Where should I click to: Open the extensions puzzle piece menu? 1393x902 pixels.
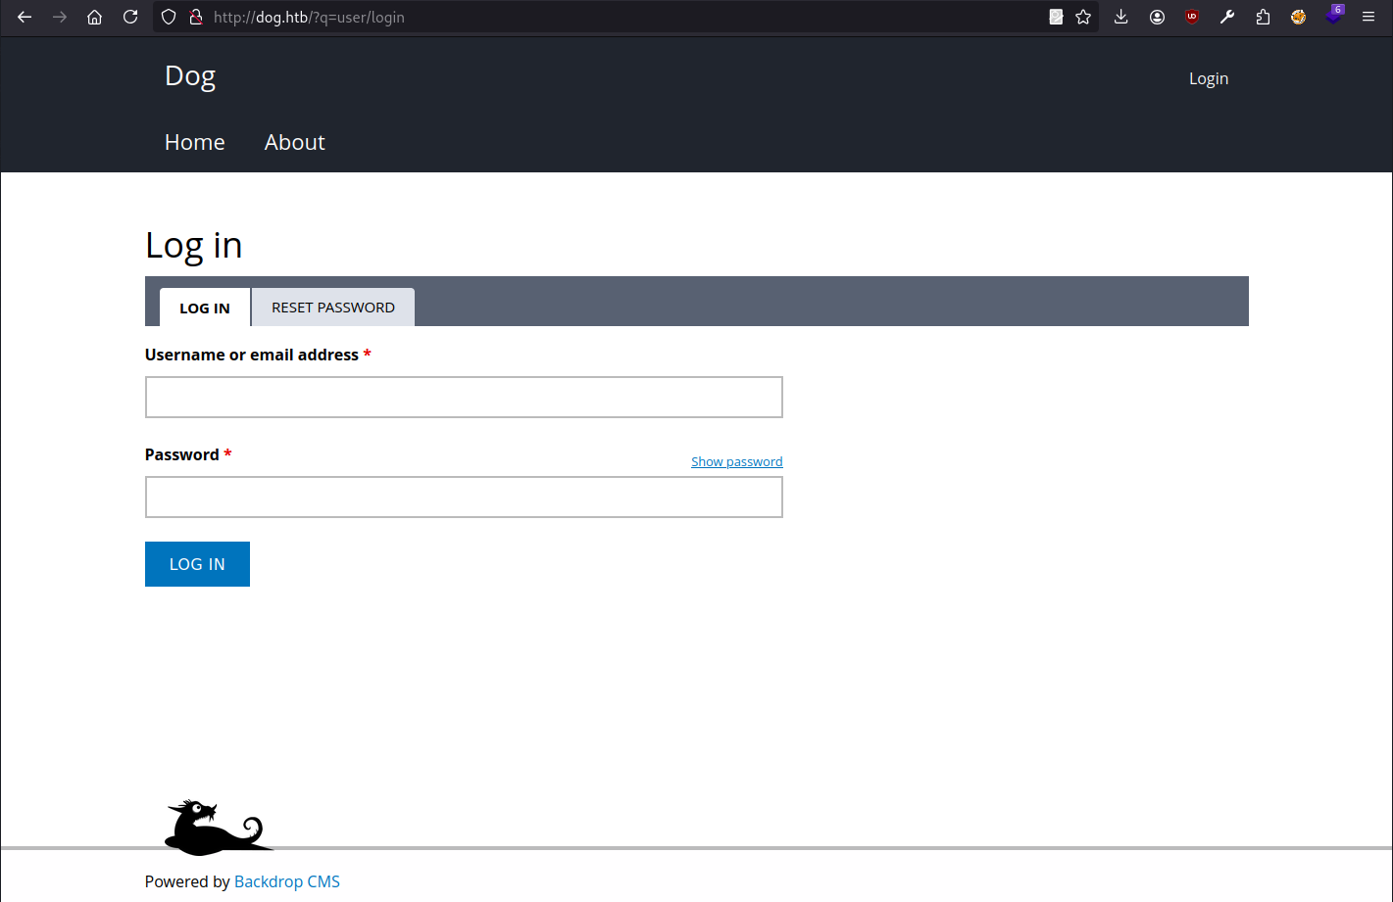click(x=1263, y=17)
